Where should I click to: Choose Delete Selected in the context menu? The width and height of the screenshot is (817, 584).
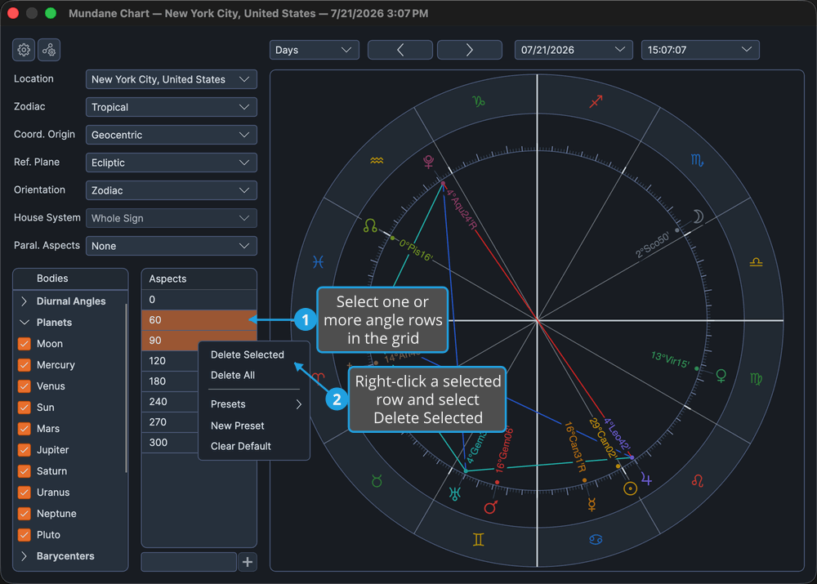click(x=248, y=354)
